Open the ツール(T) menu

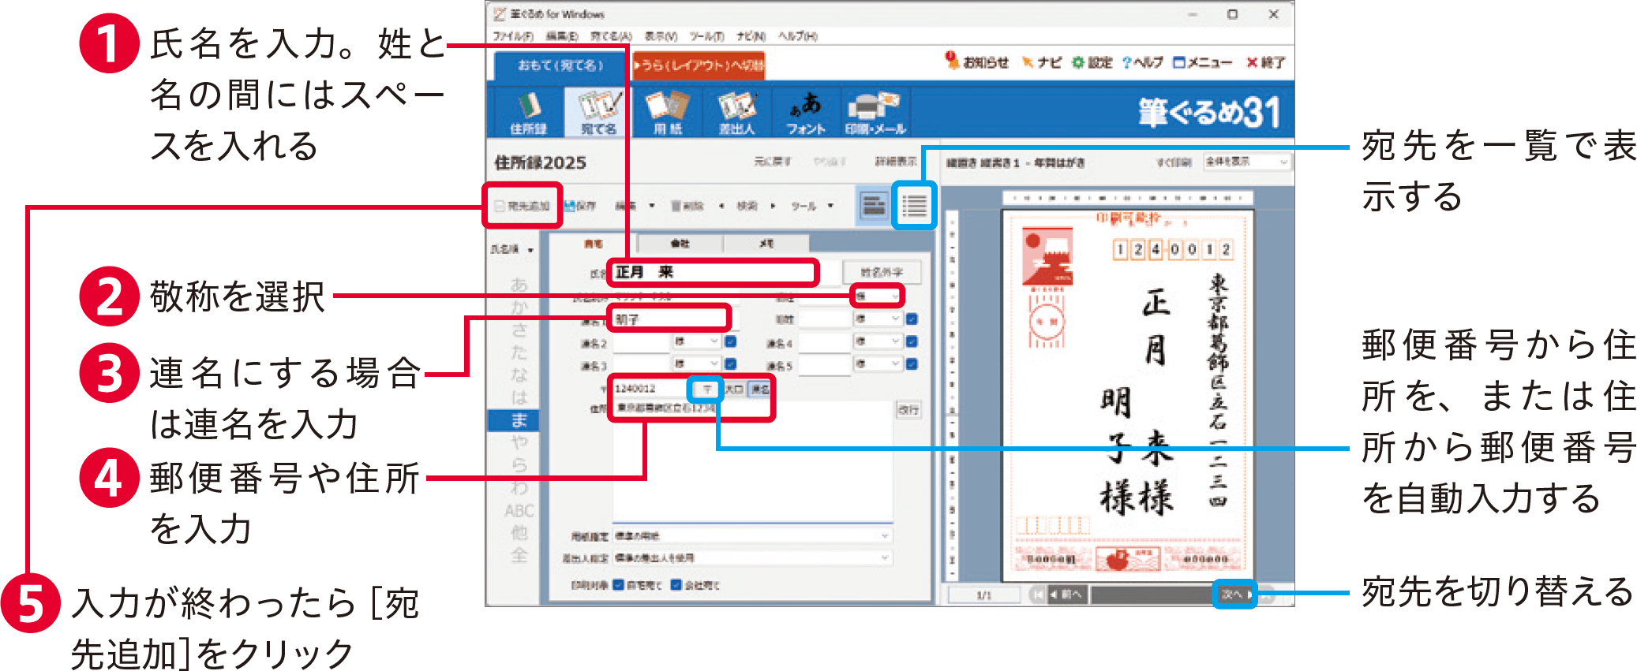tap(706, 36)
